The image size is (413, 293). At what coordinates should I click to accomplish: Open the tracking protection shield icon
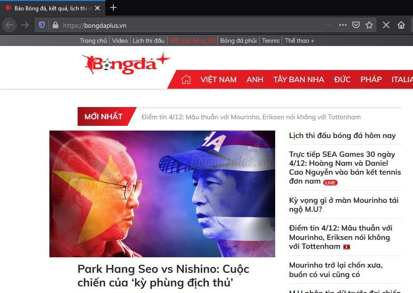tap(42, 25)
